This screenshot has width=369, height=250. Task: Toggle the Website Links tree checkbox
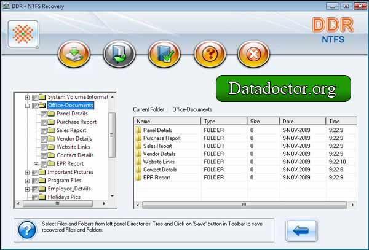click(x=44, y=147)
